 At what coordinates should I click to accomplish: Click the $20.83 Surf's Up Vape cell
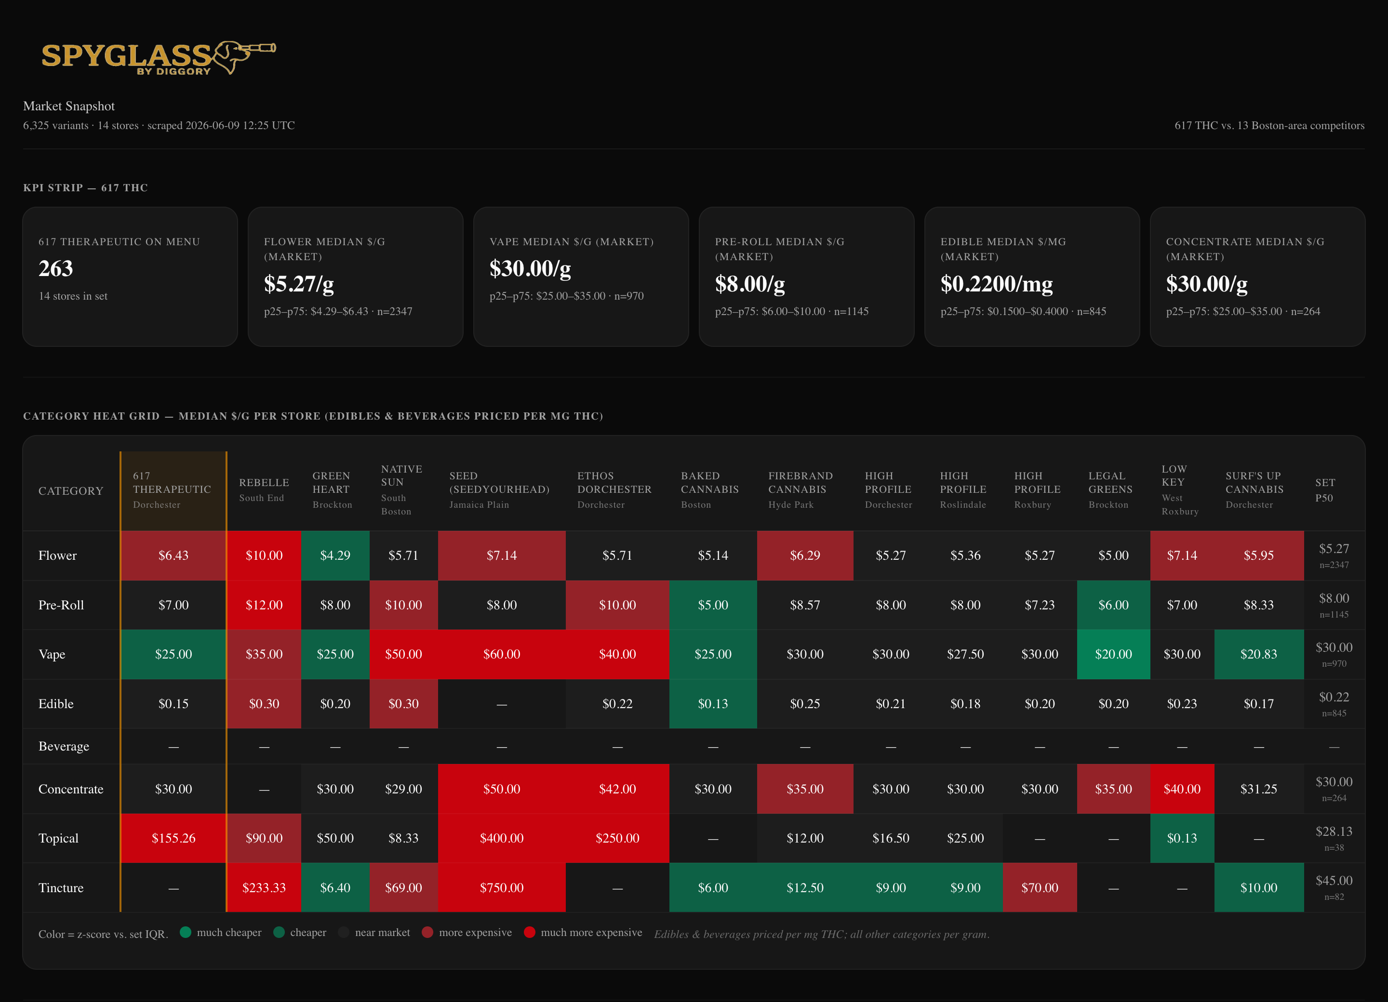[1258, 654]
